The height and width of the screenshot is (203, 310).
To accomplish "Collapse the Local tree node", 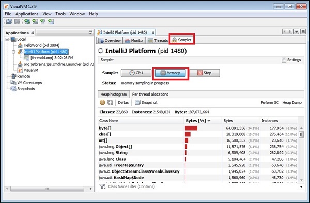I will coord(7,39).
